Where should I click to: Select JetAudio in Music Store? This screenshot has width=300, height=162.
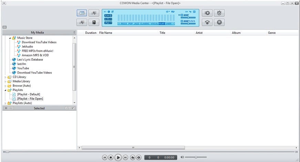click(27, 47)
